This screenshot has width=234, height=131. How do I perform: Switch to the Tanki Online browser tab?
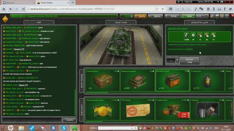(53, 3)
